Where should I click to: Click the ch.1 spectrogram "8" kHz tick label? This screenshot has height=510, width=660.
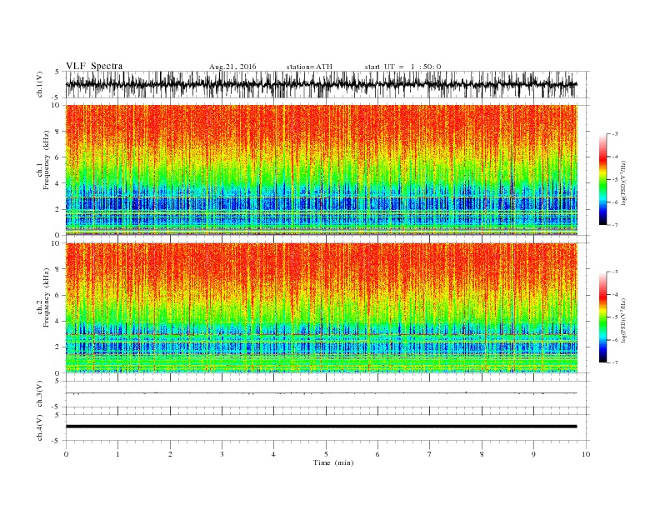58,132
